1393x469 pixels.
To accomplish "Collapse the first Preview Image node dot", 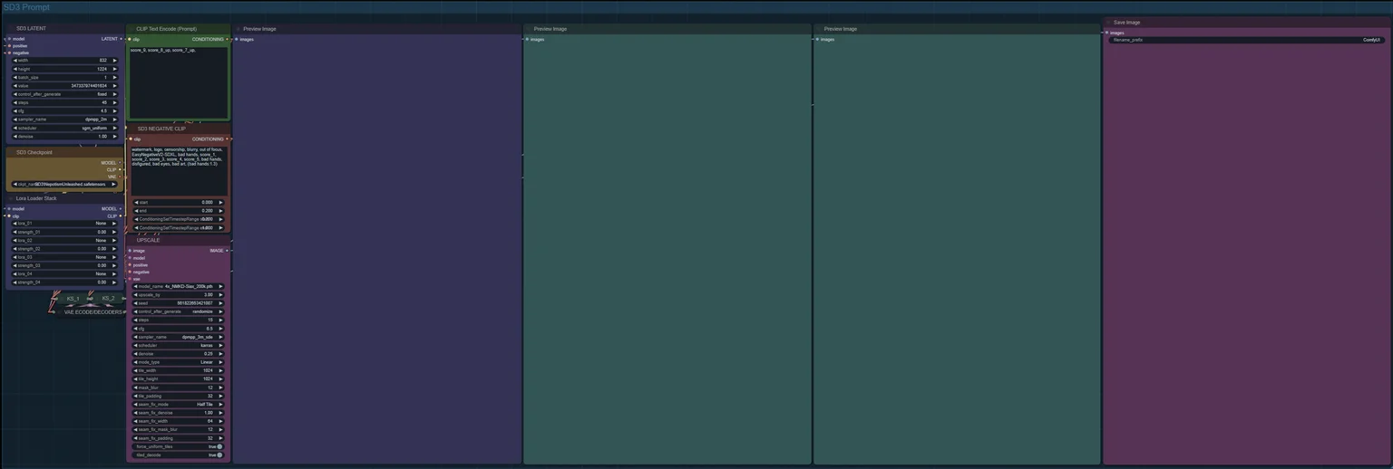I will point(238,29).
